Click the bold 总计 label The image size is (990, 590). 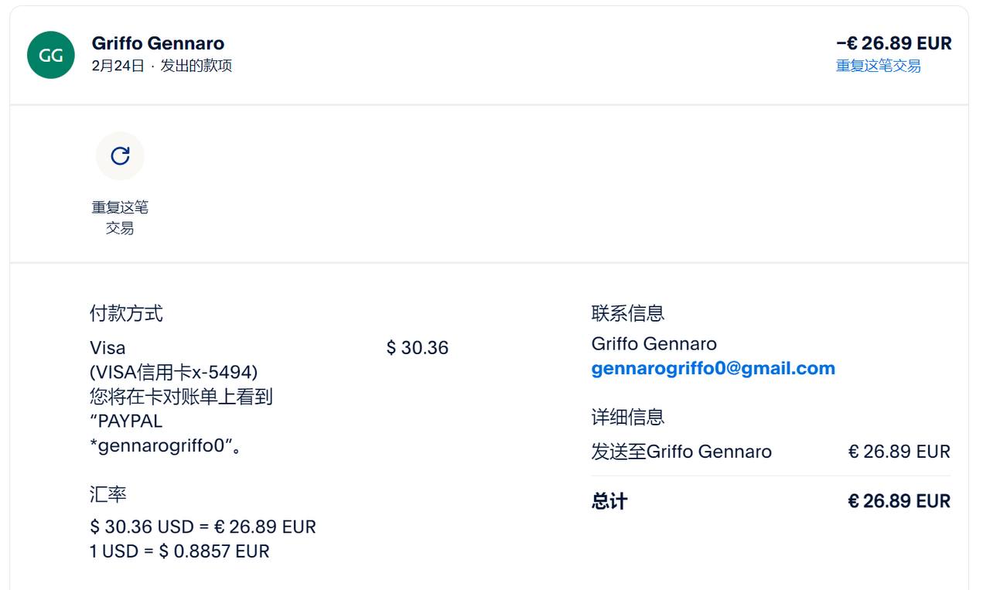pos(609,501)
